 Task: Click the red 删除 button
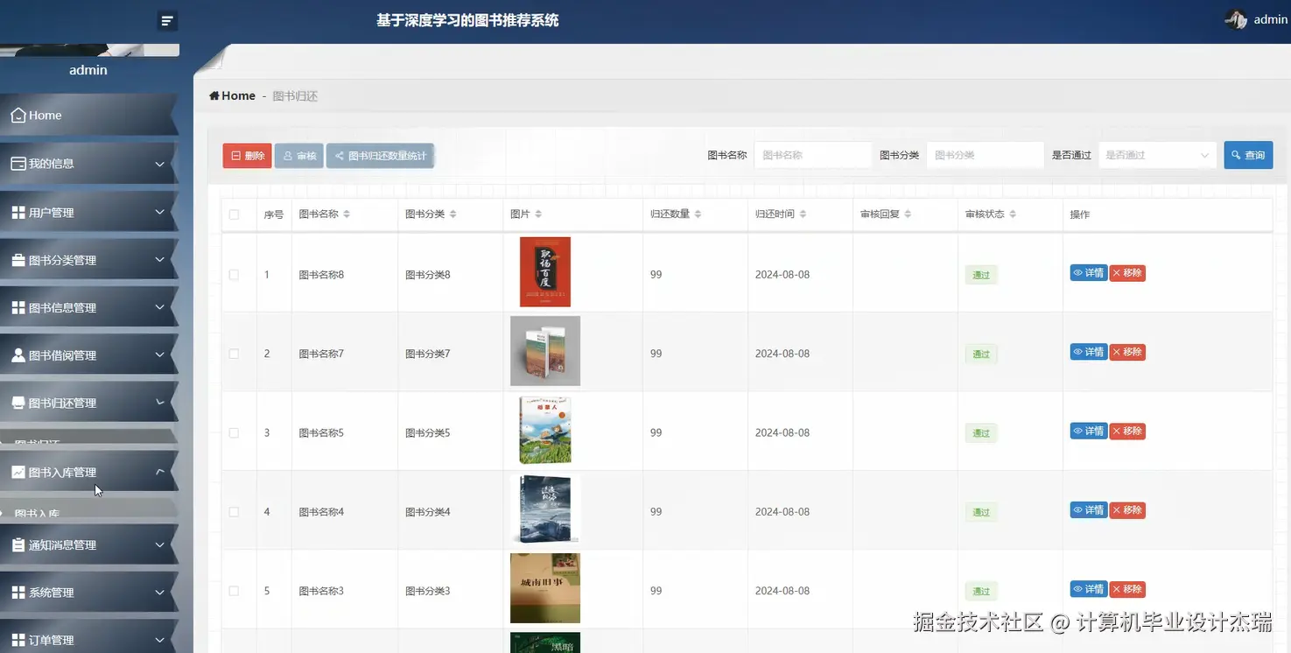(247, 156)
